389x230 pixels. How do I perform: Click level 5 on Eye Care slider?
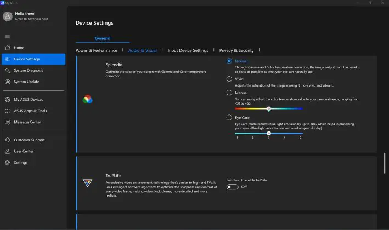point(301,137)
